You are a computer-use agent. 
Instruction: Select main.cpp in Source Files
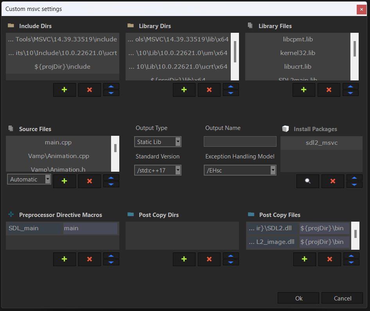tap(58, 142)
